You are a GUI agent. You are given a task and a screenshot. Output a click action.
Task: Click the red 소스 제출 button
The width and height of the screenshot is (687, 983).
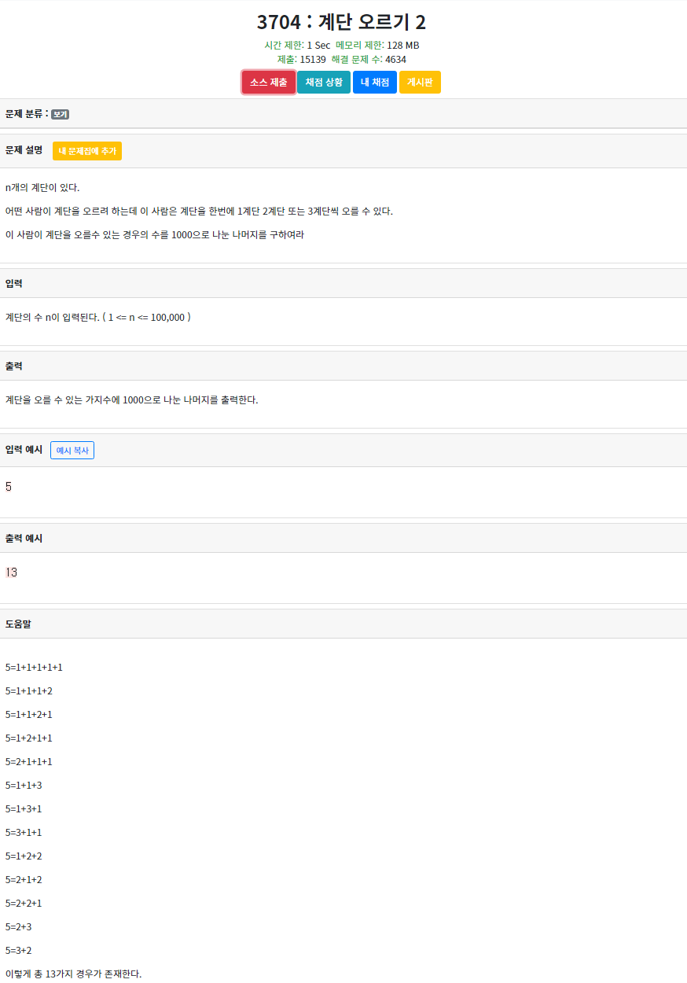[x=269, y=83]
